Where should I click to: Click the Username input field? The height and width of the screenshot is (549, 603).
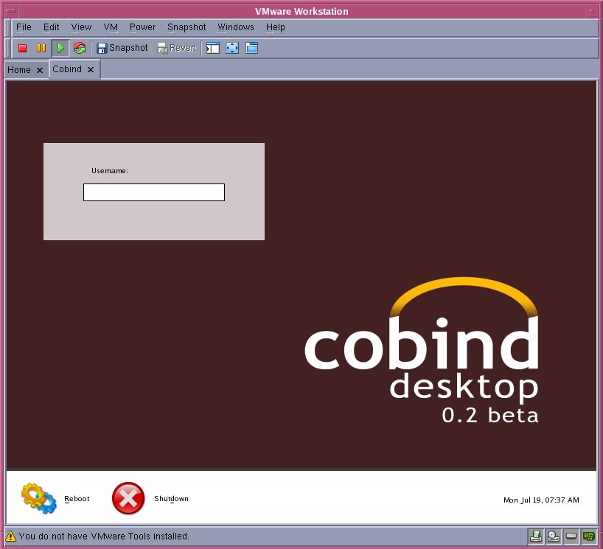pos(153,192)
